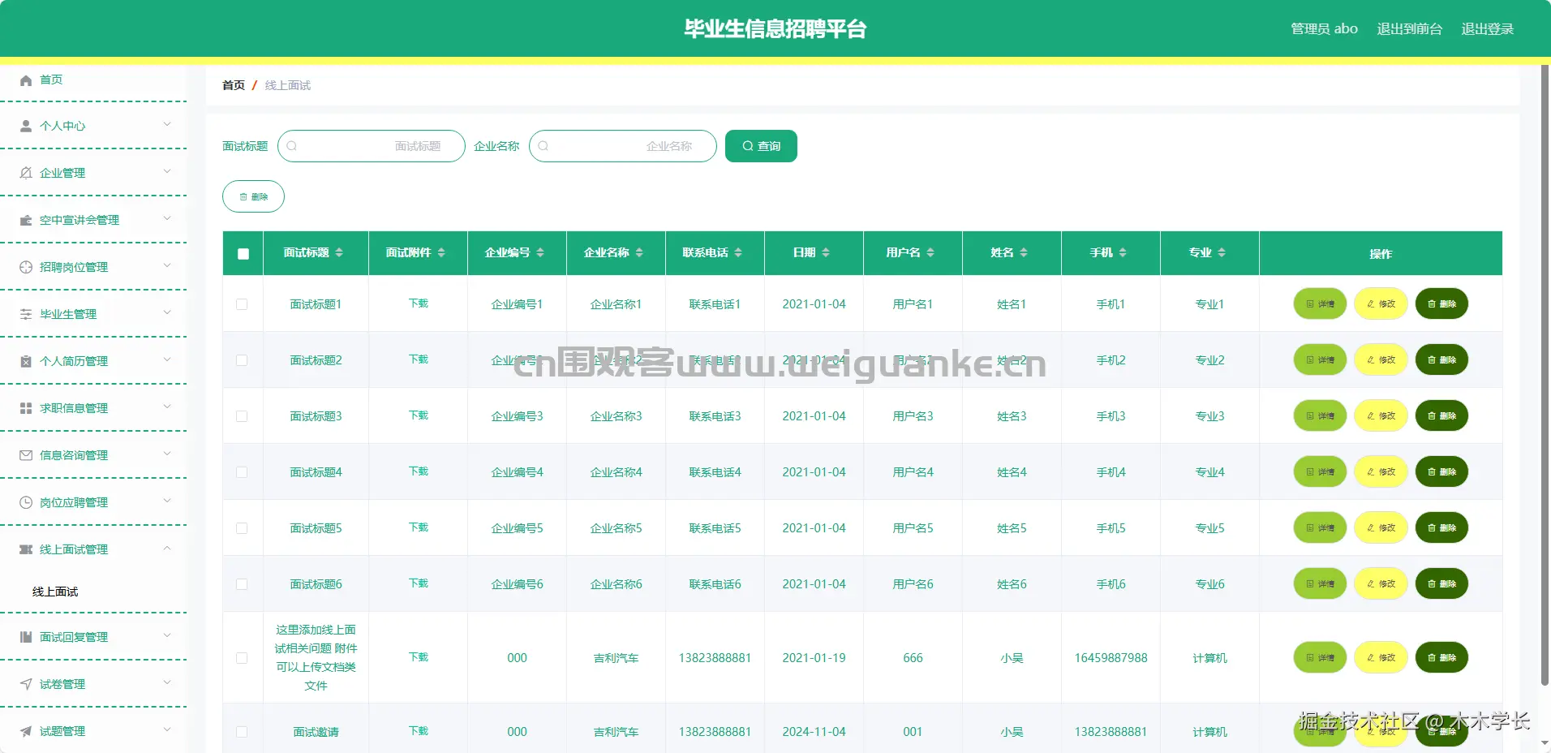Sort by 联系电话 using its sort arrows
Screen dimensions: 1551x753
click(738, 252)
